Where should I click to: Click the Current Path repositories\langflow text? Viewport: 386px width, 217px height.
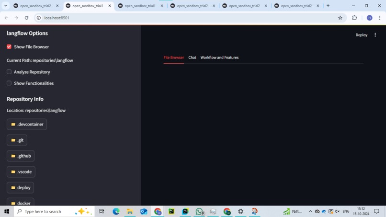(40, 60)
